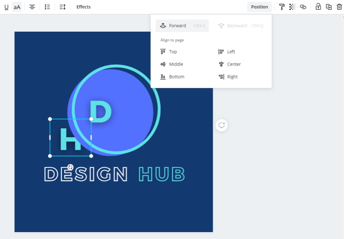This screenshot has height=239, width=344.
Task: Toggle uppercase aA formatting
Action: tap(17, 7)
